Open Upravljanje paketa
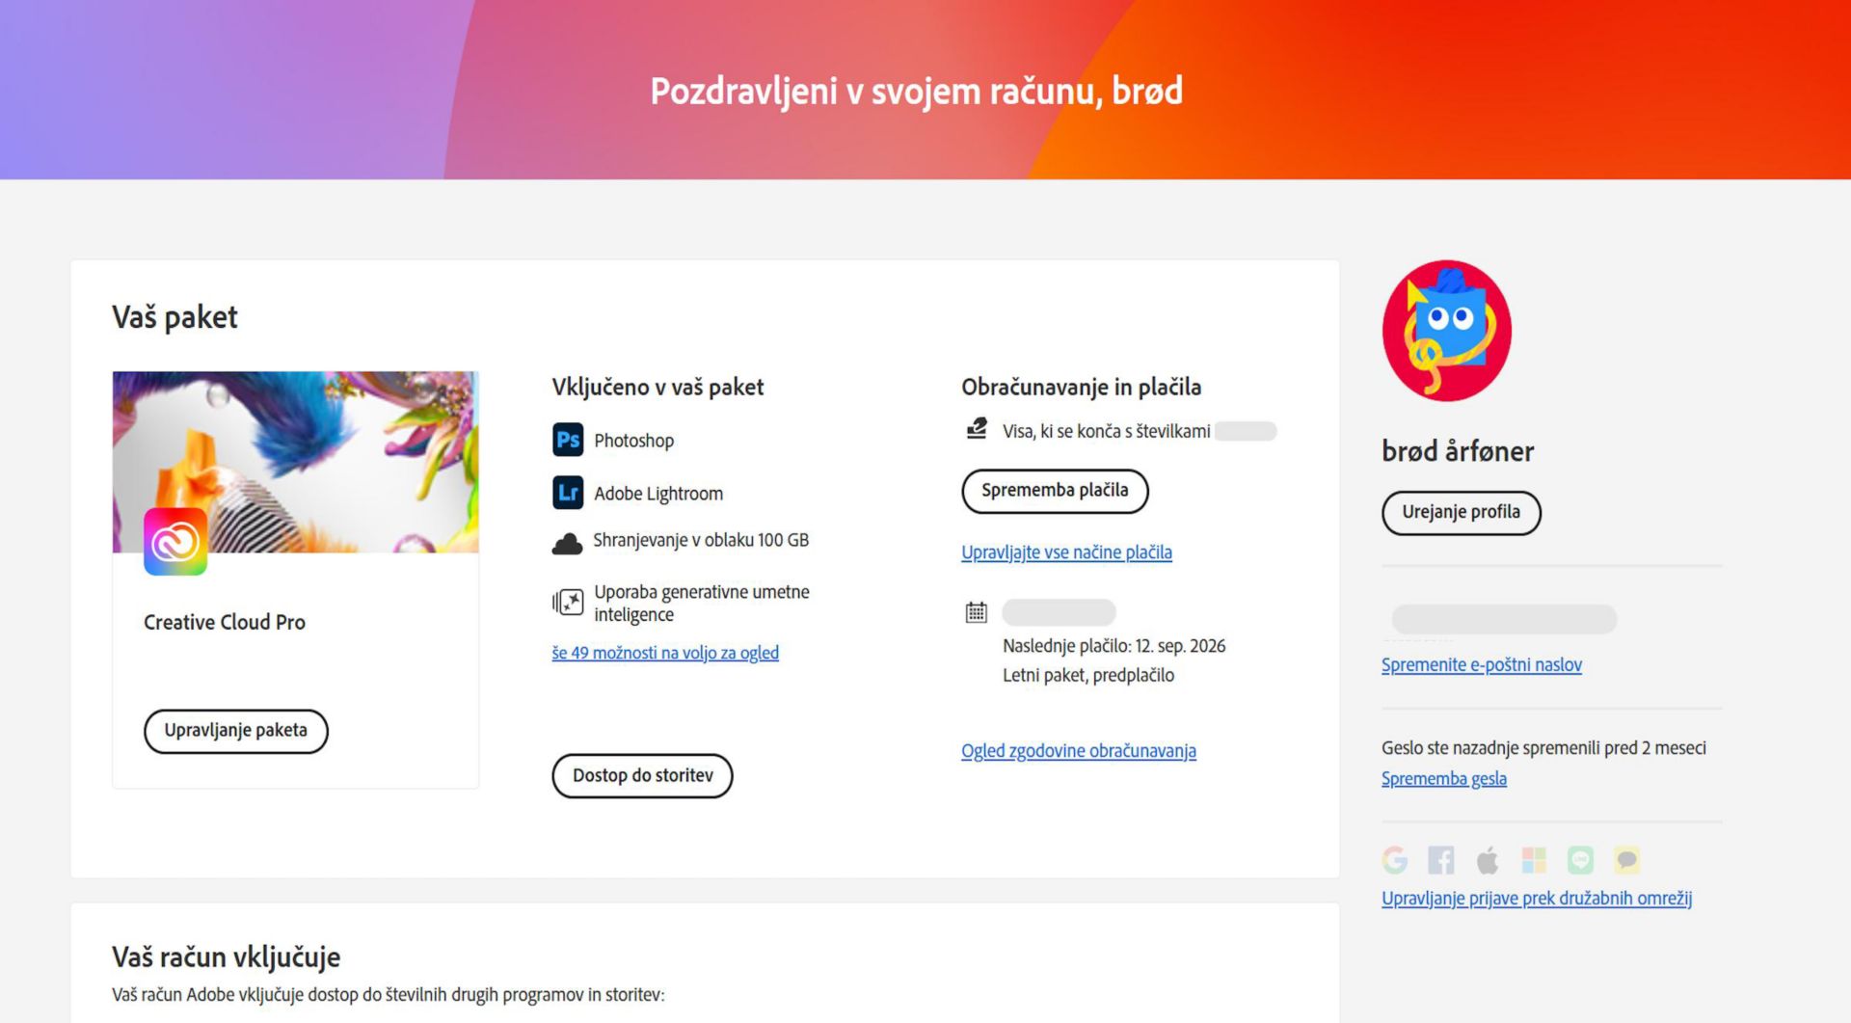Screen dimensions: 1851x1023 (x=235, y=731)
